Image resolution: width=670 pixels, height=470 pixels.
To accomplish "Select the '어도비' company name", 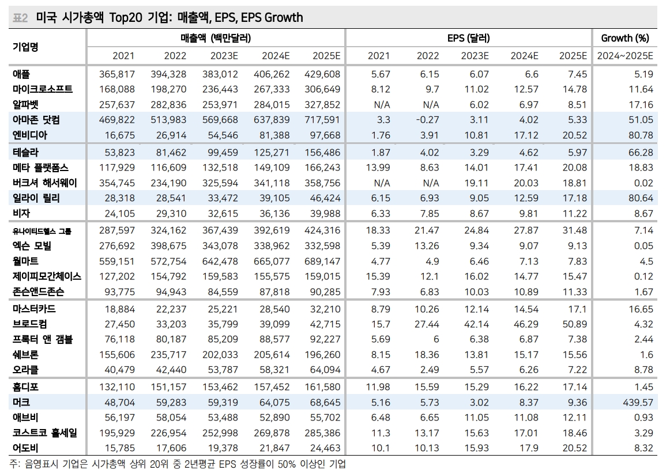I will tap(25, 448).
